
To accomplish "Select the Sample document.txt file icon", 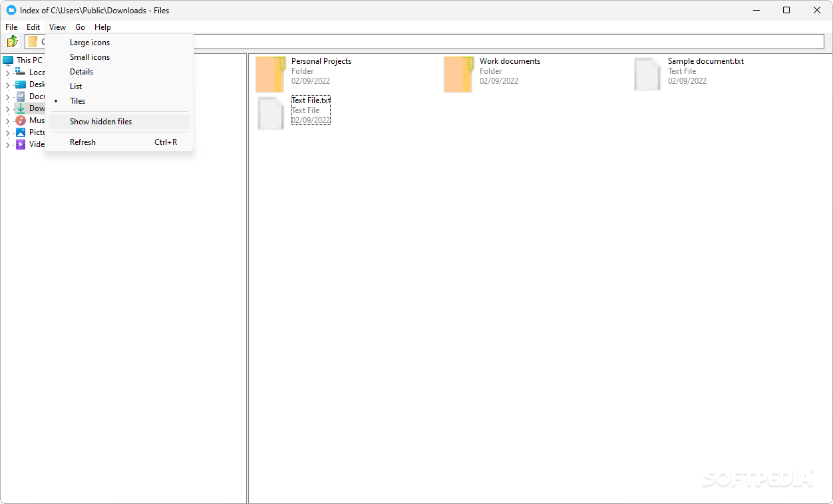I will click(x=647, y=74).
